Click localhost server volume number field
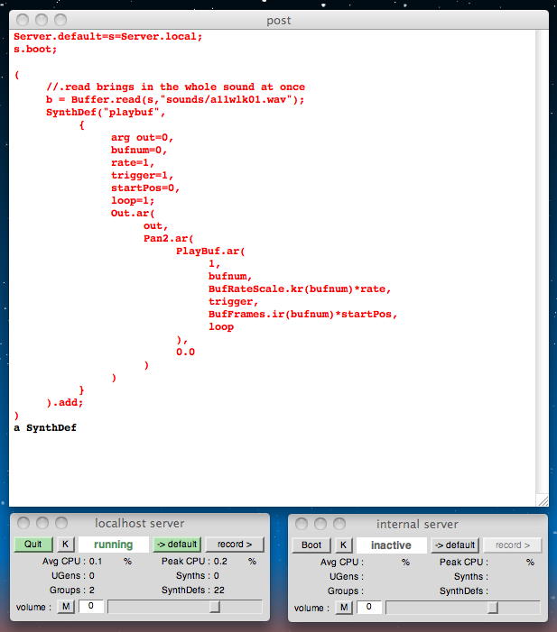The height and width of the screenshot is (632, 557). pyautogui.click(x=91, y=606)
